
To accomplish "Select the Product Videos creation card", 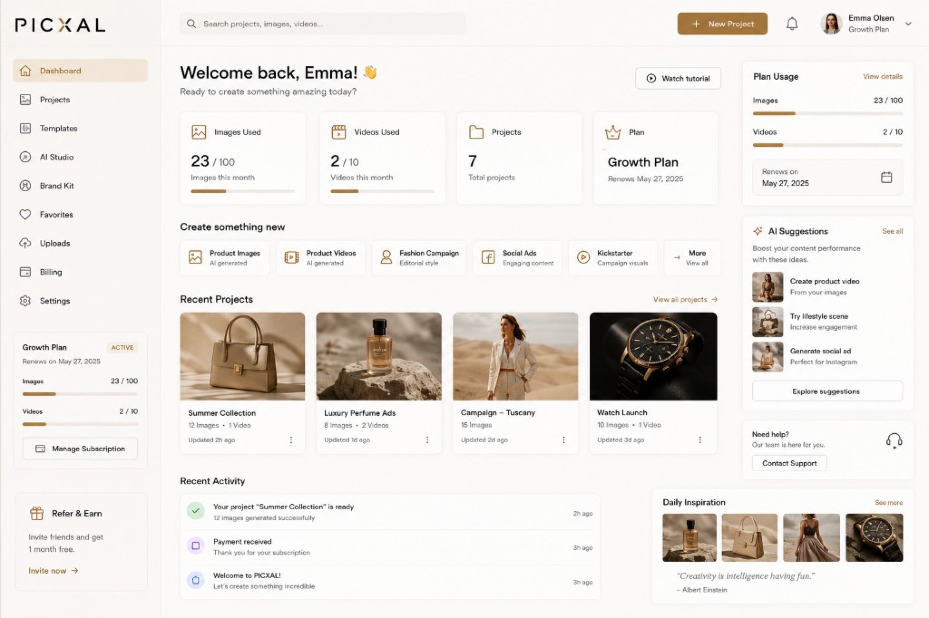I will pyautogui.click(x=321, y=257).
